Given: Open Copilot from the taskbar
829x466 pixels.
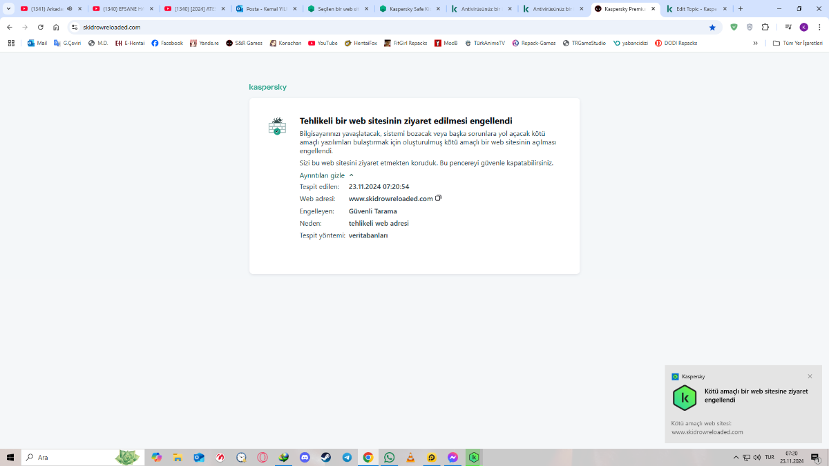Looking at the screenshot, I should [x=157, y=457].
